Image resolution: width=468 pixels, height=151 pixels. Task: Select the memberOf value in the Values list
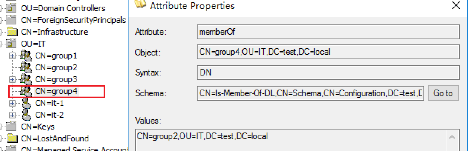click(x=202, y=136)
